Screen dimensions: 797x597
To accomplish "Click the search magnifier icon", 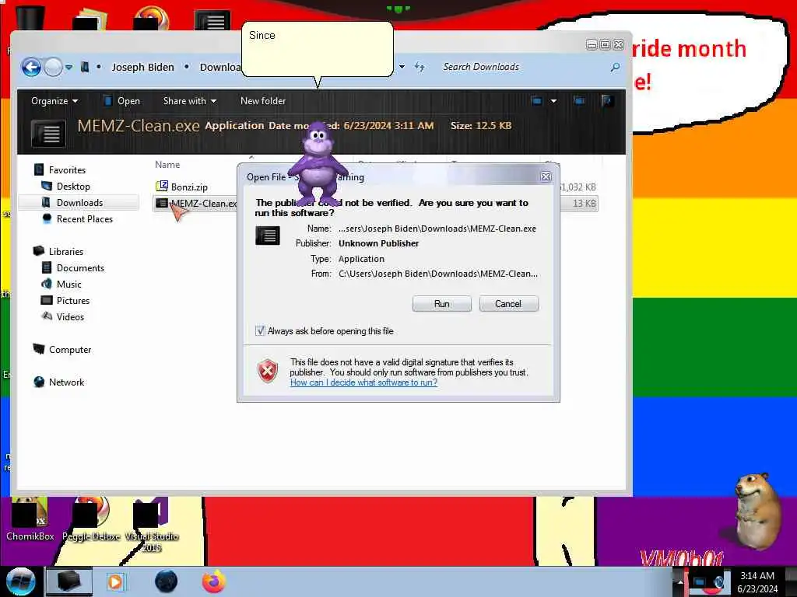I will coord(615,67).
